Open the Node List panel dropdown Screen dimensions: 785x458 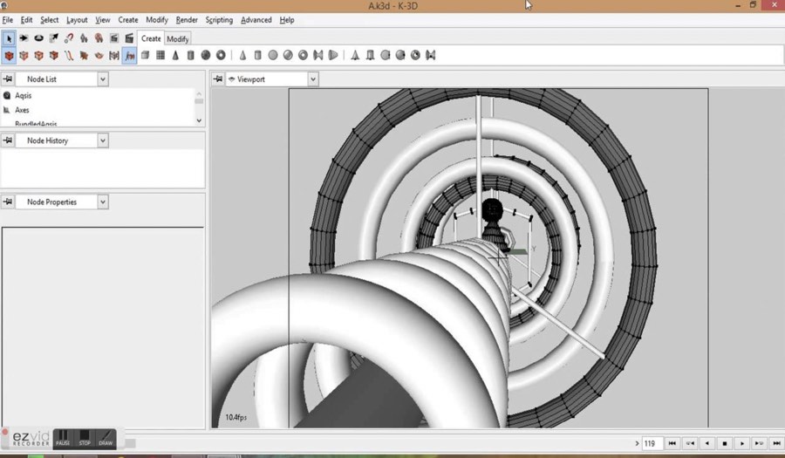[x=103, y=79]
